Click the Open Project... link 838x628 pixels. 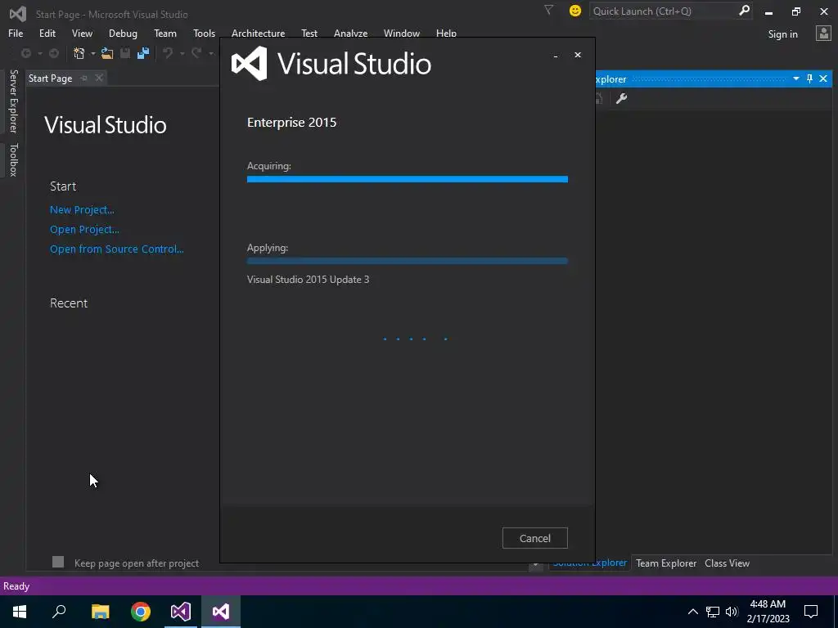click(x=84, y=230)
